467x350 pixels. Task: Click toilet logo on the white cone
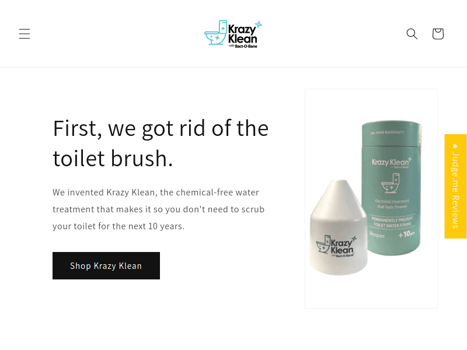coord(323,244)
